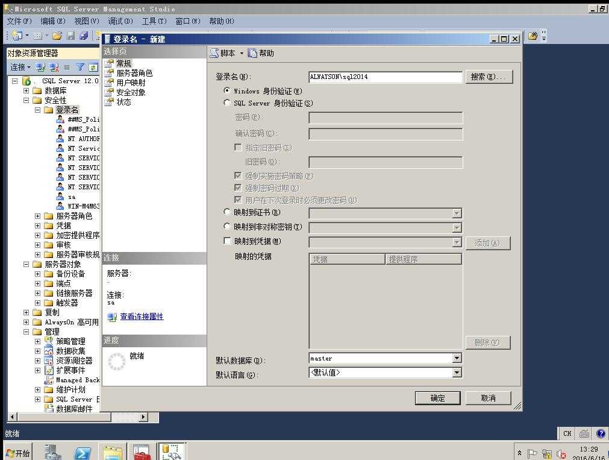Click the sa login icon in tree

pyautogui.click(x=60, y=197)
